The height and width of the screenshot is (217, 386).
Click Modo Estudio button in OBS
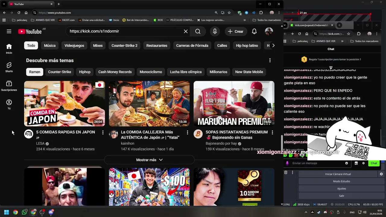pos(341,181)
